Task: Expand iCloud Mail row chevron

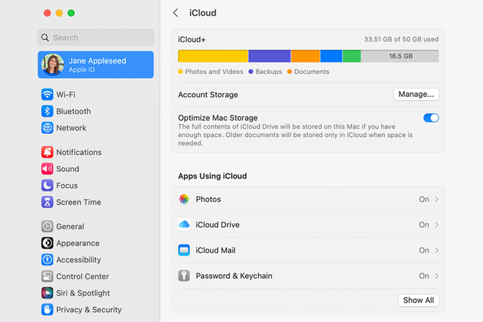Action: [437, 250]
